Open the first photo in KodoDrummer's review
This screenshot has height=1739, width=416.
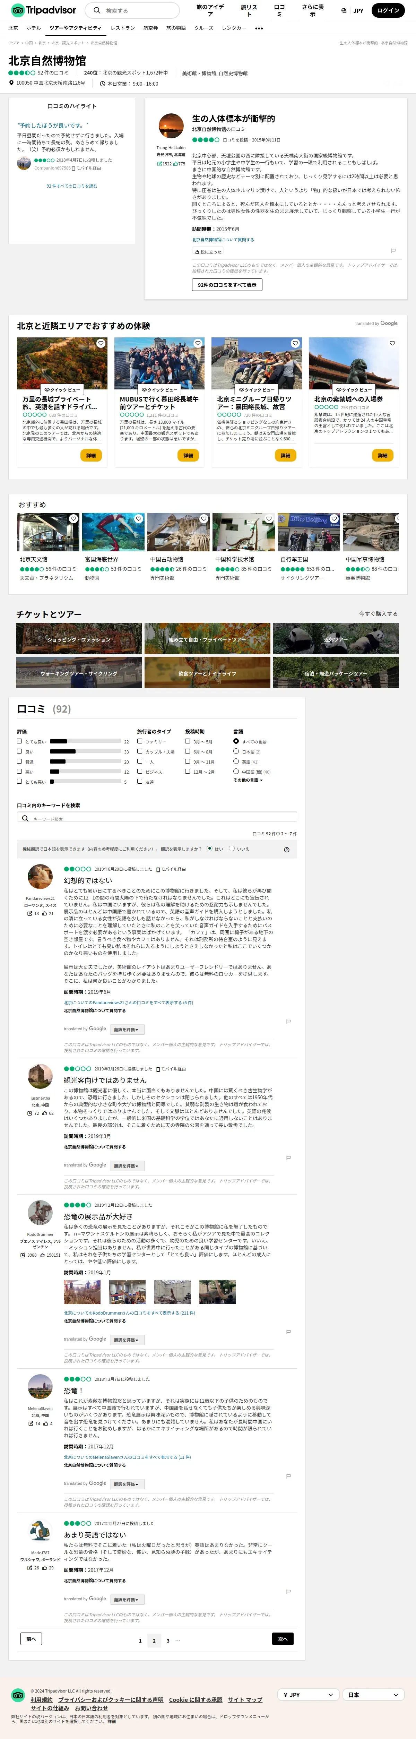[x=82, y=1292]
